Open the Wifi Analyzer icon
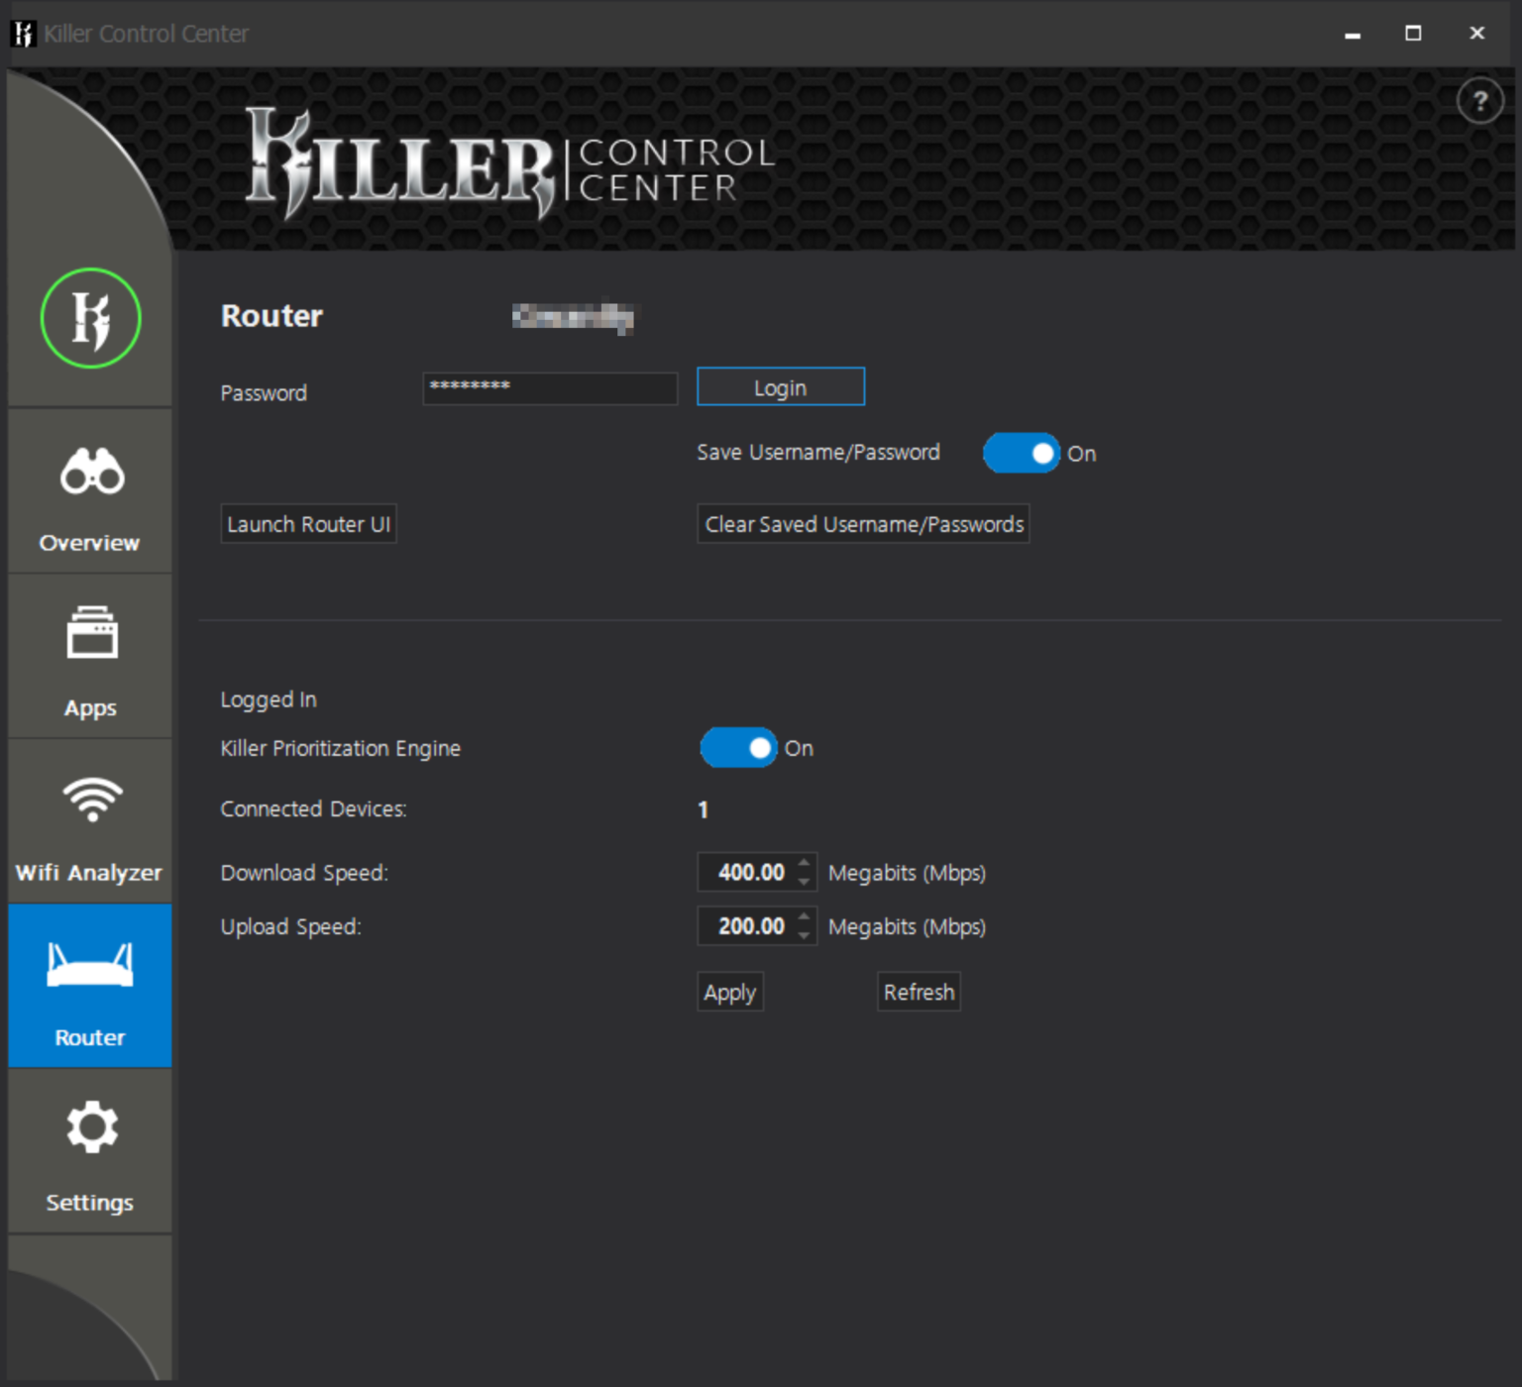The image size is (1522, 1387). click(x=90, y=800)
